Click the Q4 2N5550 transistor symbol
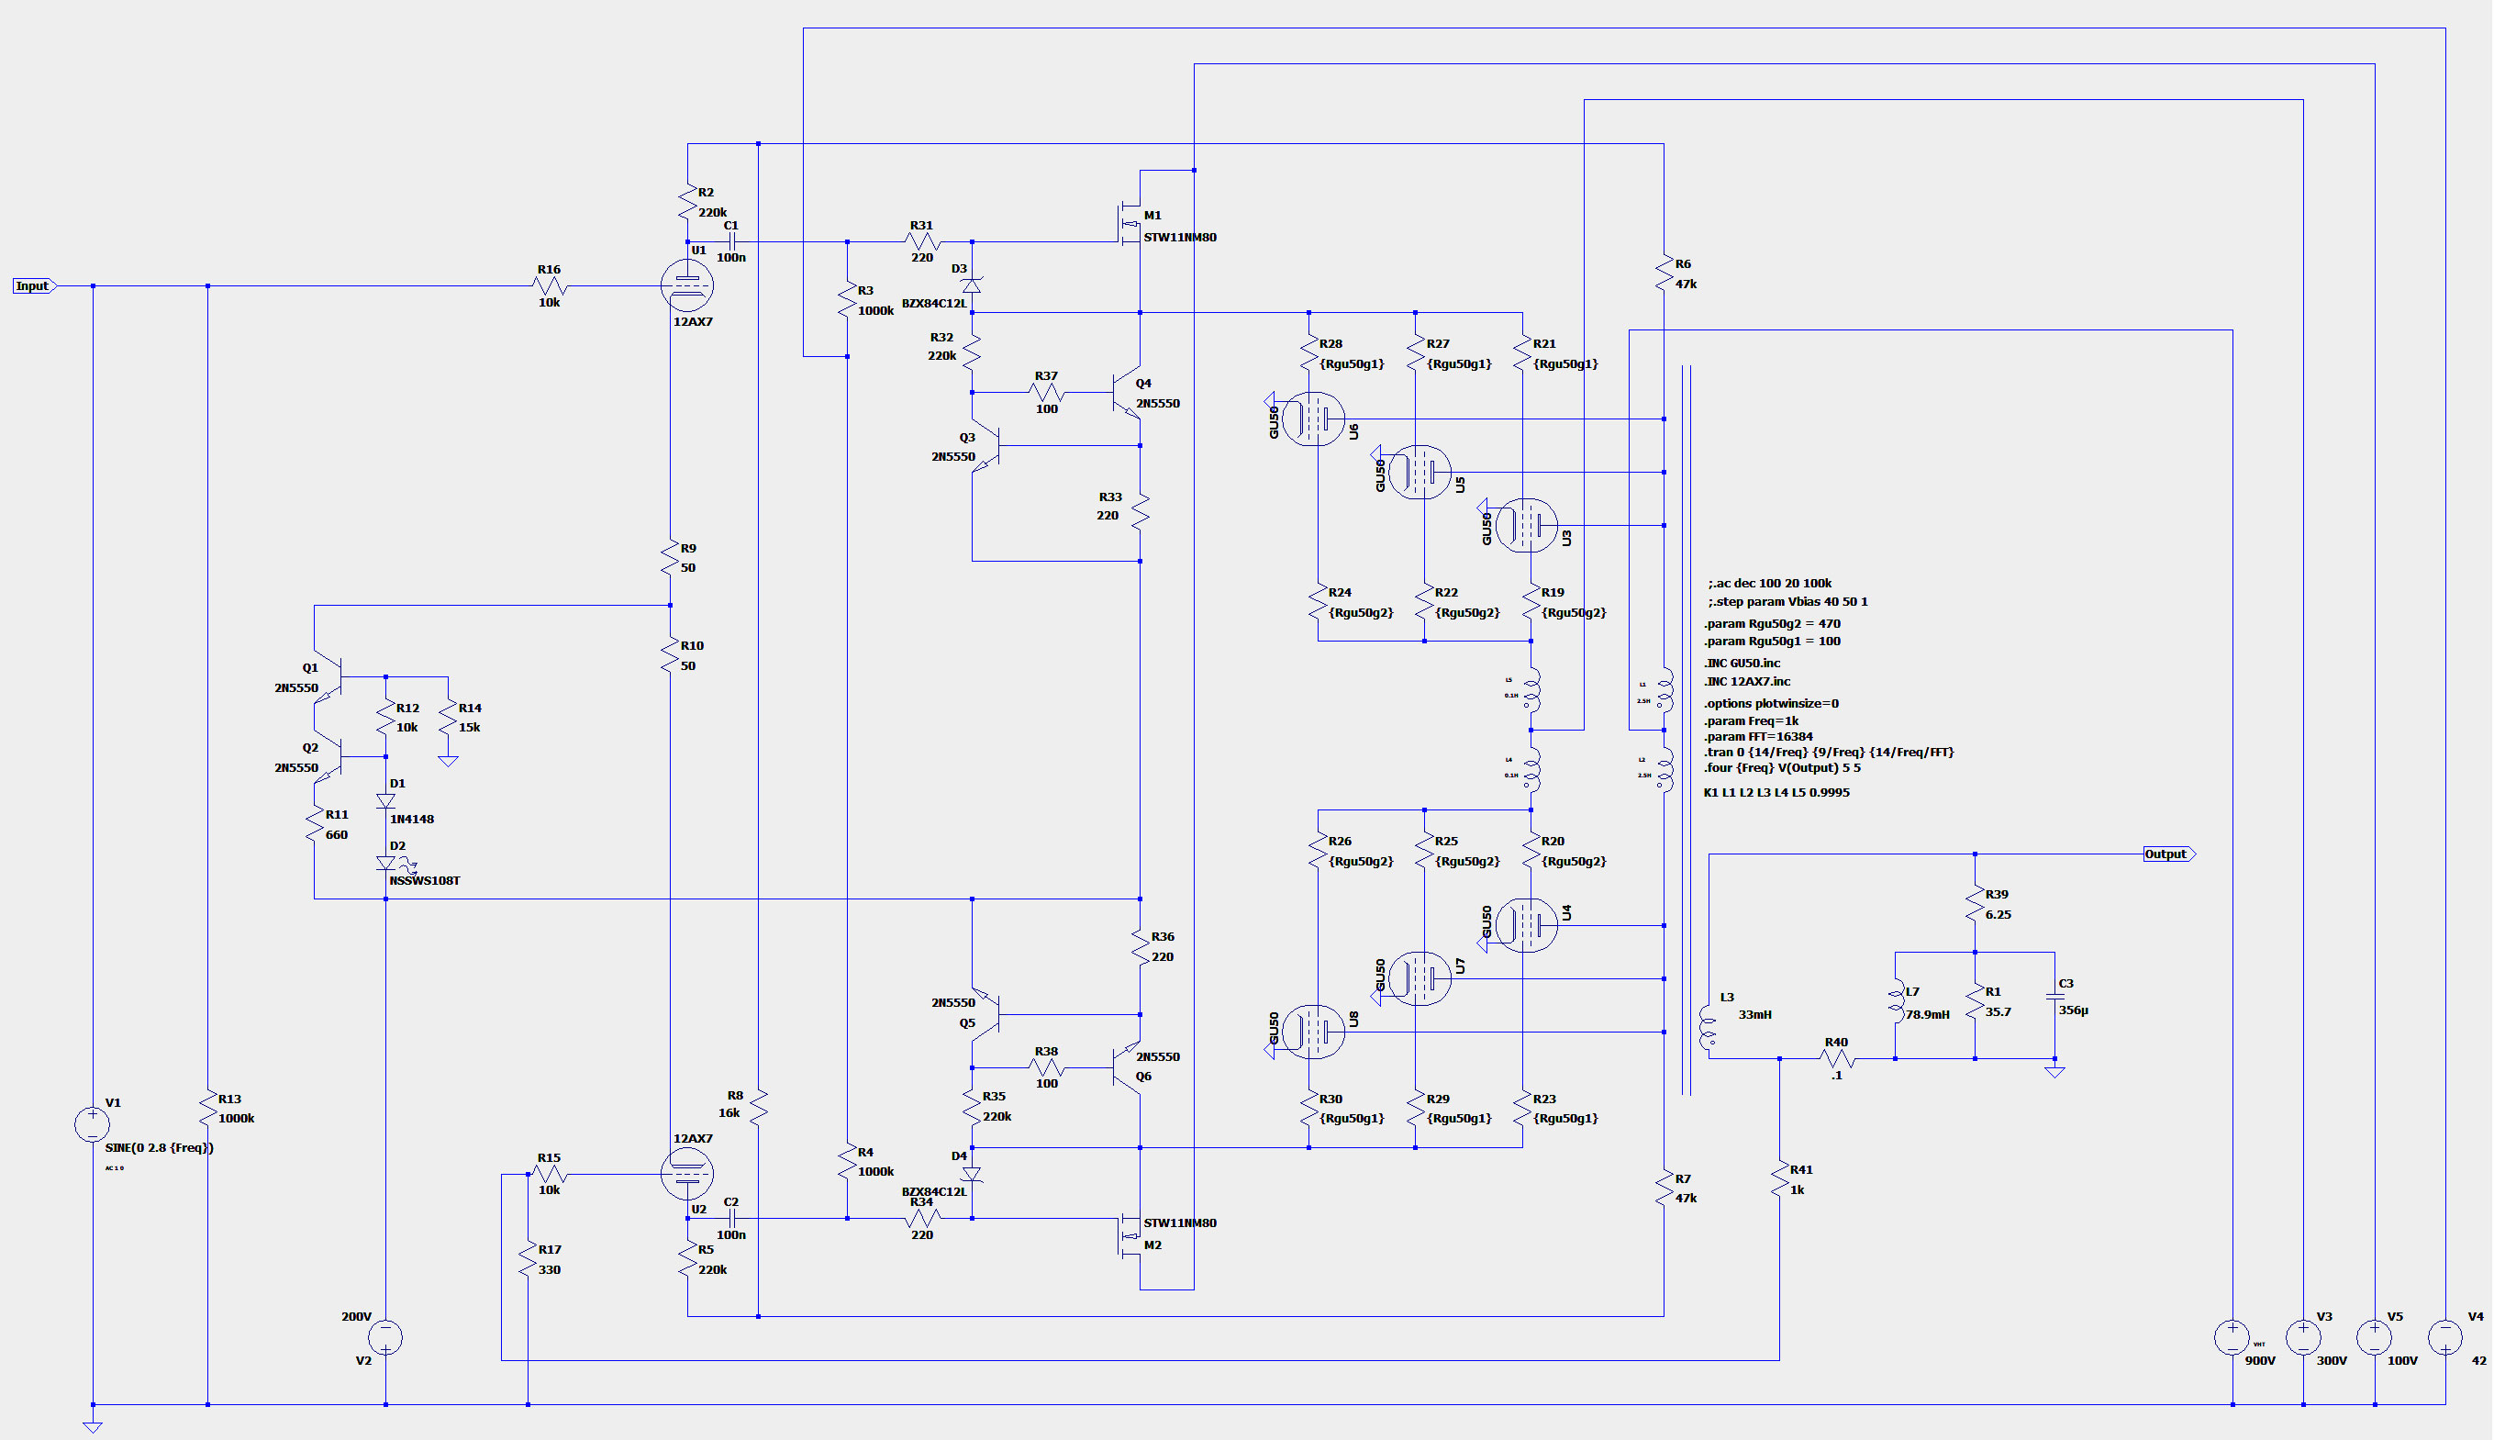Screen dimensions: 2494x1440 click(x=1126, y=394)
